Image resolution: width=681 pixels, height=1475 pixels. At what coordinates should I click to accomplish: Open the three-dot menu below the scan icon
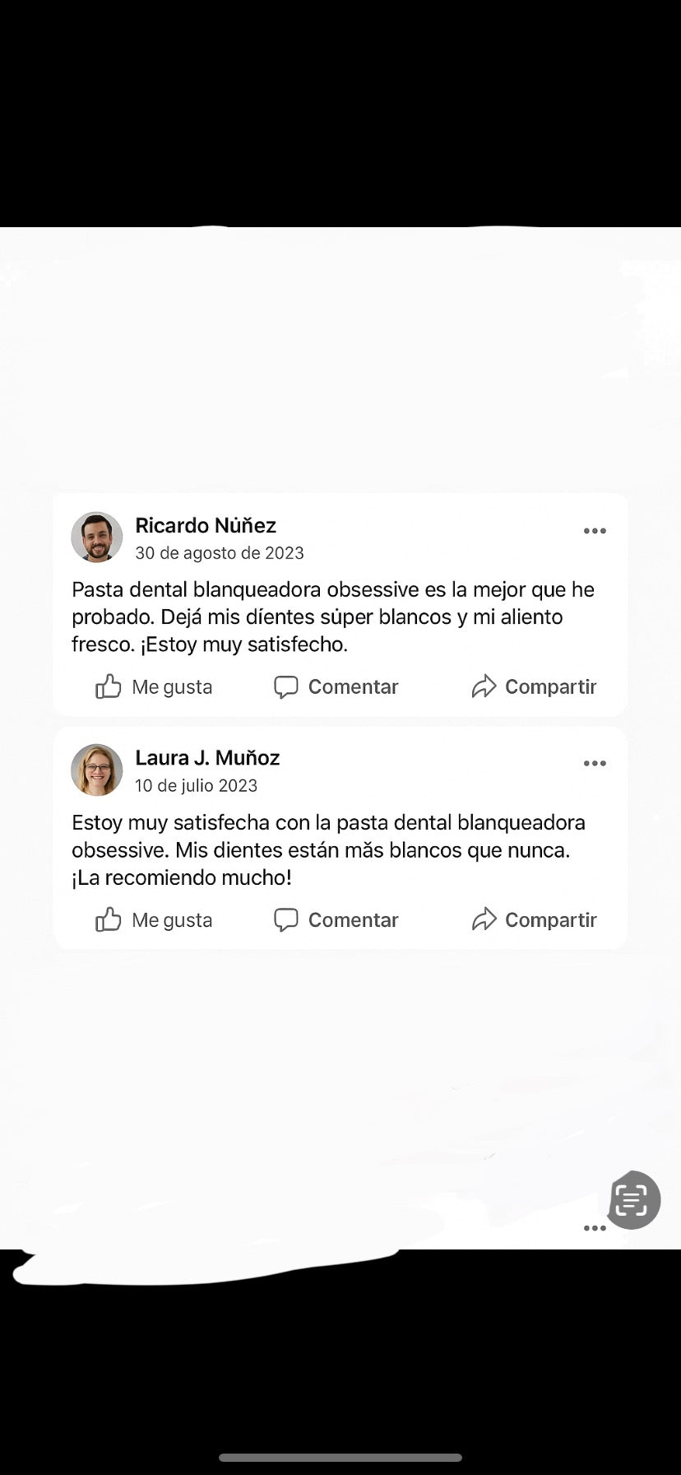tap(595, 1228)
